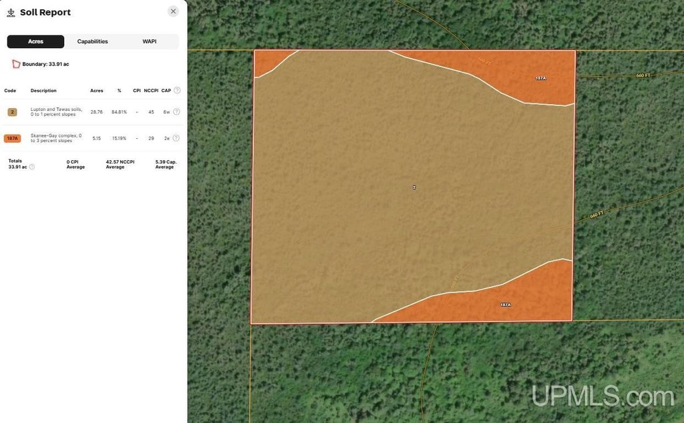Click the Boundary: 33.91 ac label
This screenshot has height=423, width=684.
45,64
